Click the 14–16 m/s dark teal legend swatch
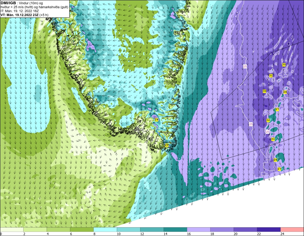Viewport: 304px width, 236px height. [175, 230]
